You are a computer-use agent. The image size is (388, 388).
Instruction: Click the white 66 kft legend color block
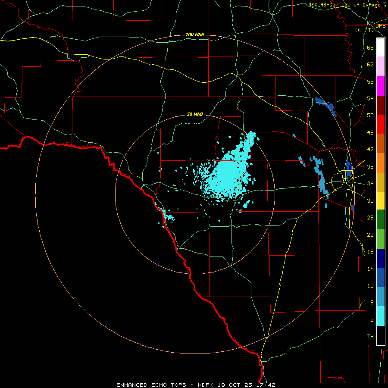click(x=381, y=47)
